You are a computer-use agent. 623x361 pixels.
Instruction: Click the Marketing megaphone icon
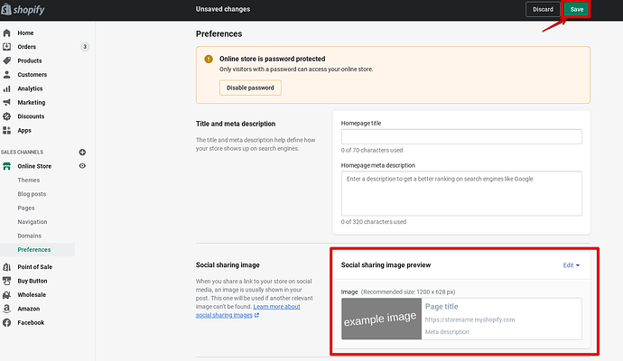[7, 102]
